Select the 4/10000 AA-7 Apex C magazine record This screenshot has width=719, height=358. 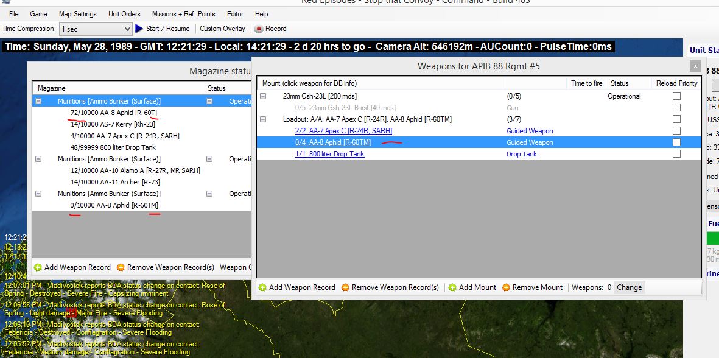tap(125, 136)
